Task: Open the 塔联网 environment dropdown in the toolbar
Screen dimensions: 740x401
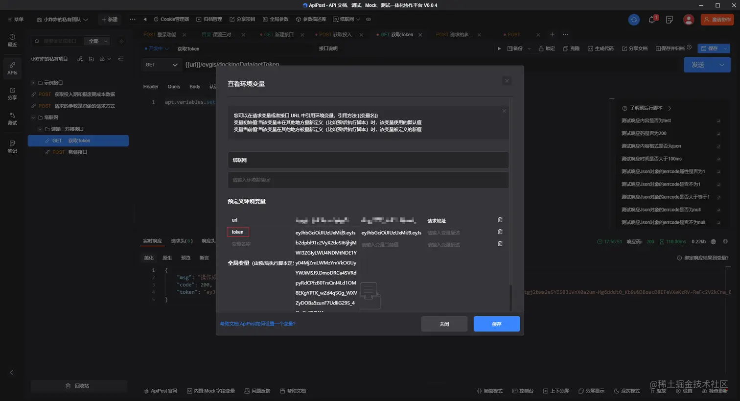Action: 346,20
